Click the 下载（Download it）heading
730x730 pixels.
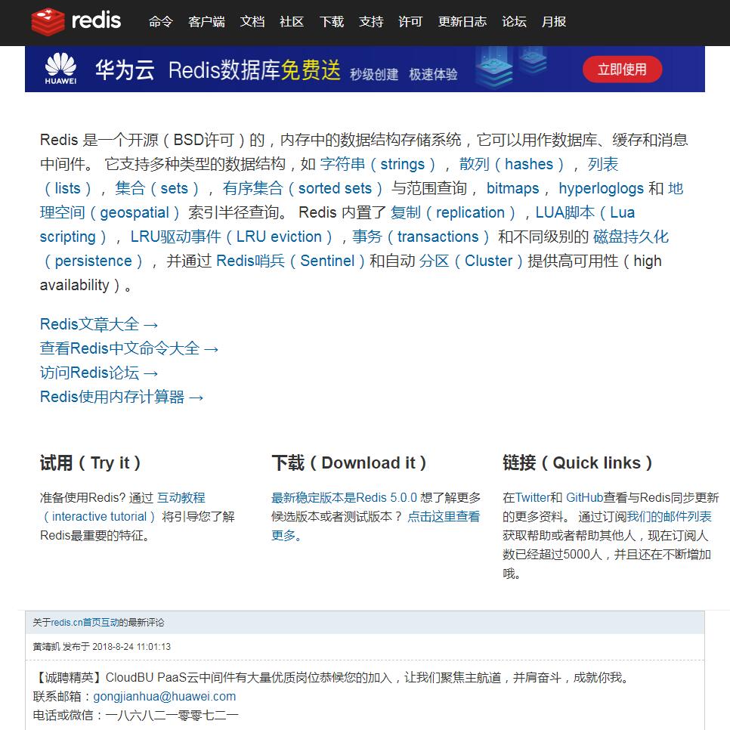click(x=348, y=462)
